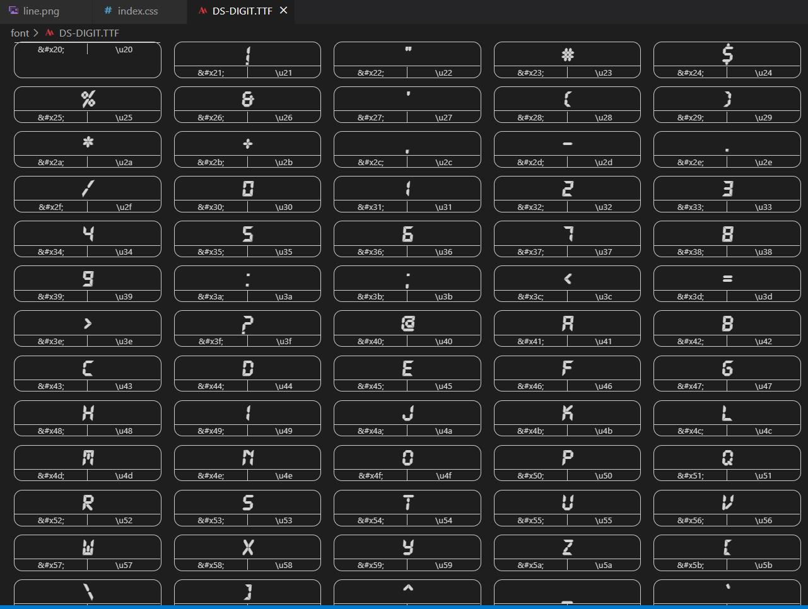Click the at-sign glyph

coord(407,323)
